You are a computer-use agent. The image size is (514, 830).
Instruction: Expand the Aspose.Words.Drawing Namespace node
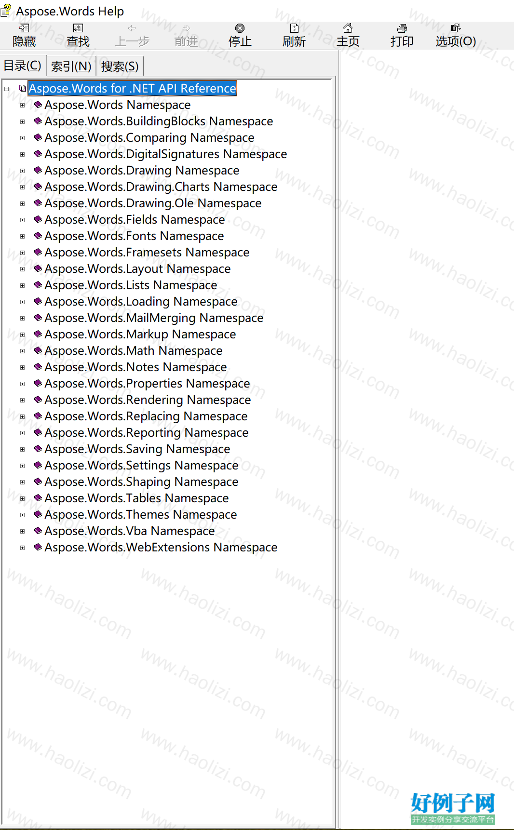(x=22, y=171)
